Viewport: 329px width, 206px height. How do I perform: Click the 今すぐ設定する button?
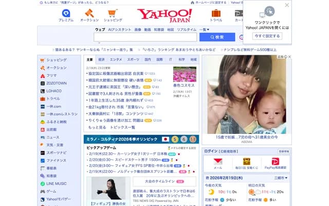[x=267, y=36]
